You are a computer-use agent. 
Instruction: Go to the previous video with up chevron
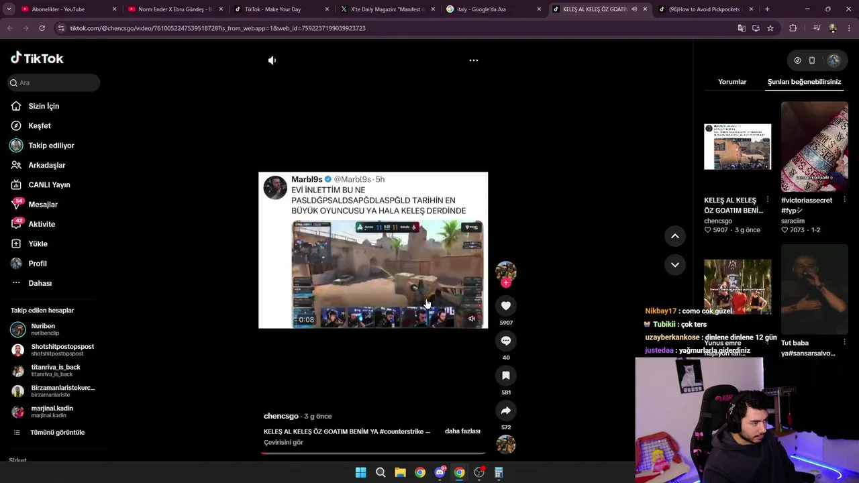[x=675, y=236]
